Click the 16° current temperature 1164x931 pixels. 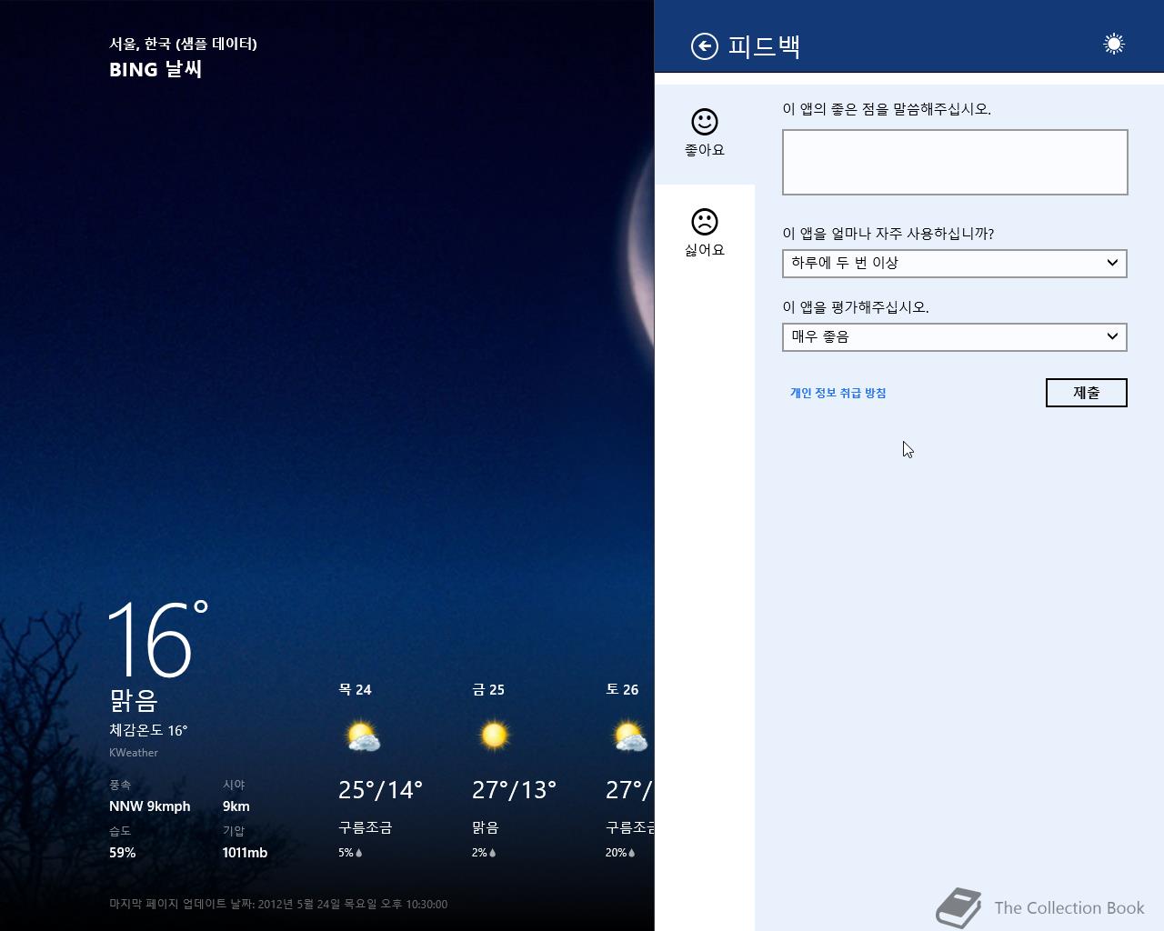(158, 638)
